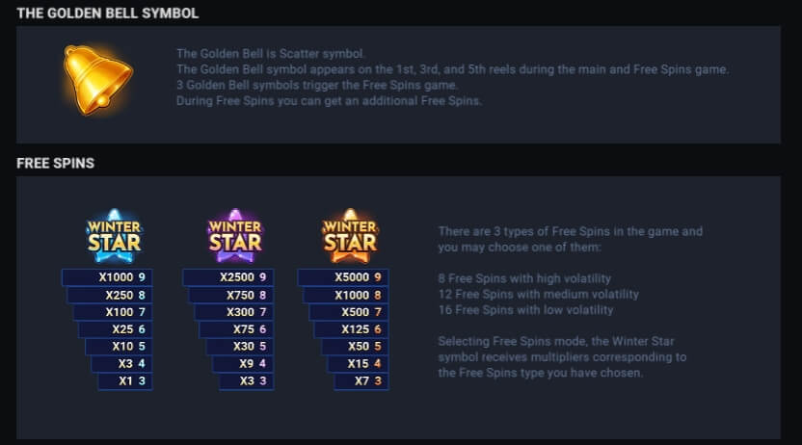Click the X125 6 multiplier bar
The width and height of the screenshot is (802, 445).
352,329
